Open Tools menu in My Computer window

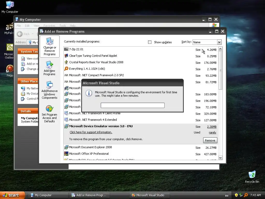coord(63,26)
